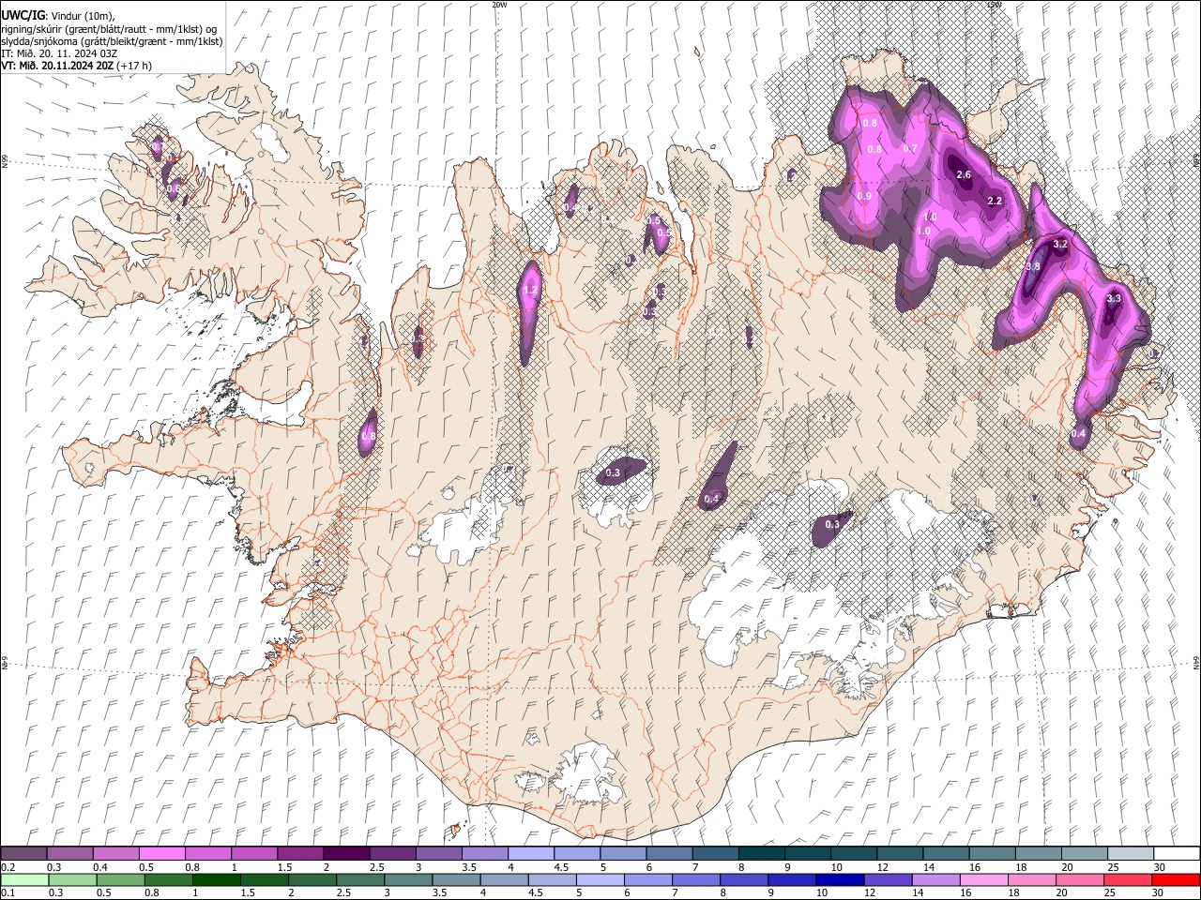Click the valid time "VT: Mið. 20.11.2024 20Z (+17 h)"
This screenshot has height=900, width=1201.
[76, 66]
